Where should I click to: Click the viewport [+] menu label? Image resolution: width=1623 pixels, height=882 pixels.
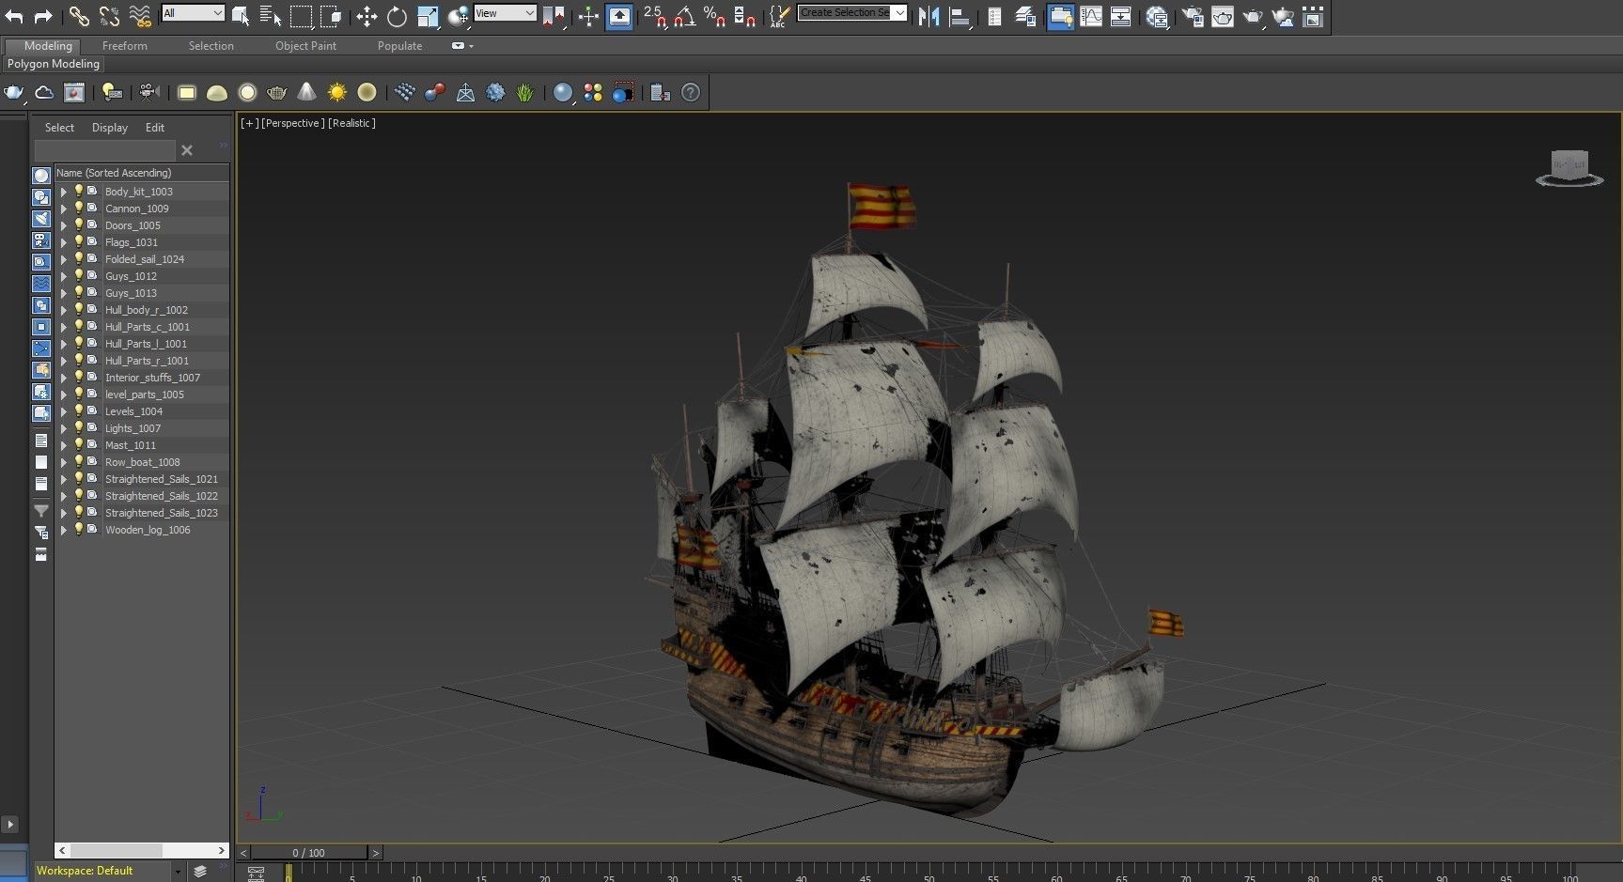[249, 123]
